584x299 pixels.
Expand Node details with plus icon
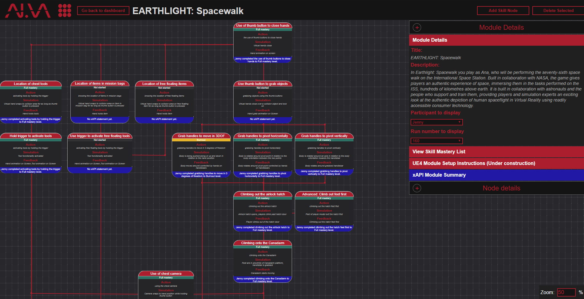(x=417, y=188)
